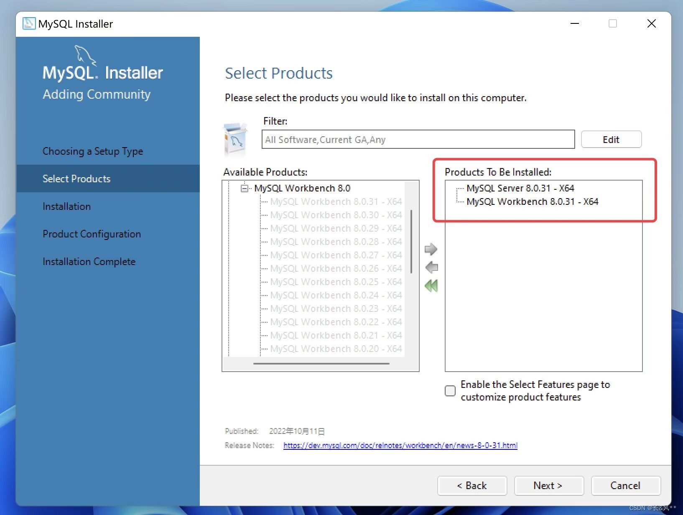
Task: Select MySQL Workbench 8.0.26 - X64
Action: [336, 269]
